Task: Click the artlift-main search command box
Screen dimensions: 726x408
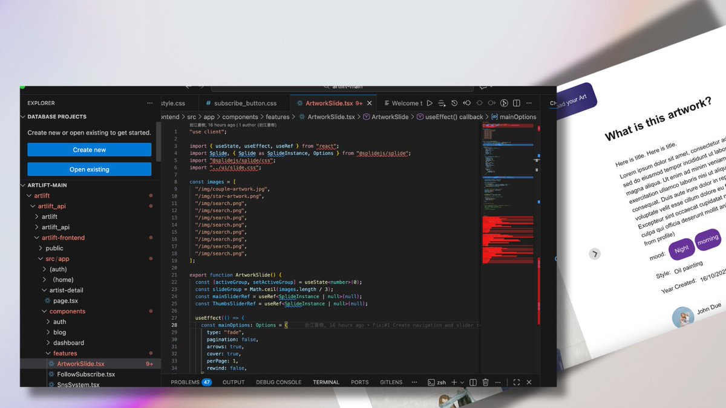Action: click(341, 88)
